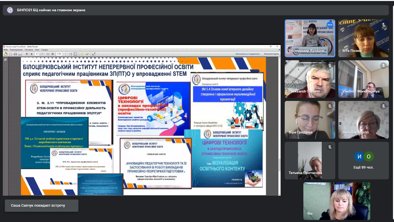Add a sticky note comment icon
Image resolution: width=394 pixels, height=222 pixels.
coord(82,54)
